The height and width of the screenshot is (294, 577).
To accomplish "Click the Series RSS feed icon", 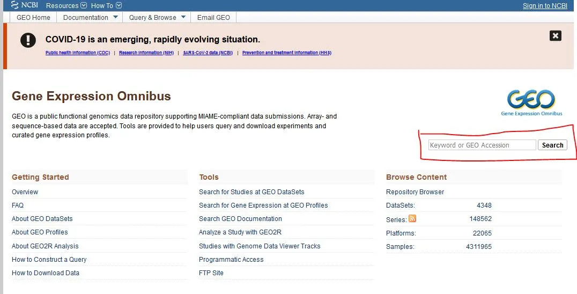I will point(412,218).
